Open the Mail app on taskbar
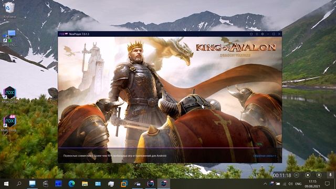336x189 pixels. [x=98, y=184]
